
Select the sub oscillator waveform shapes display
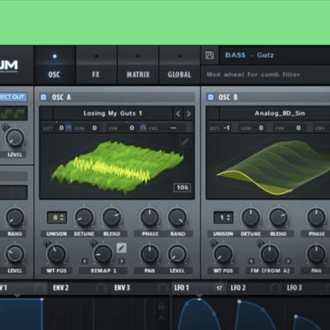[13, 113]
